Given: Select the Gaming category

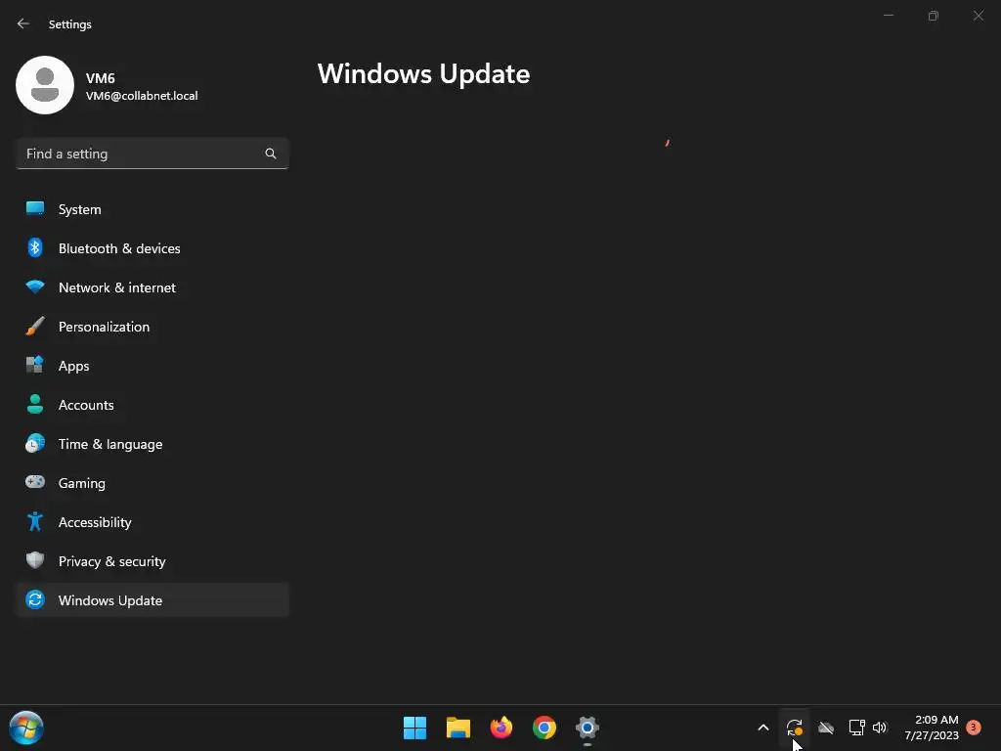Looking at the screenshot, I should point(152,483).
